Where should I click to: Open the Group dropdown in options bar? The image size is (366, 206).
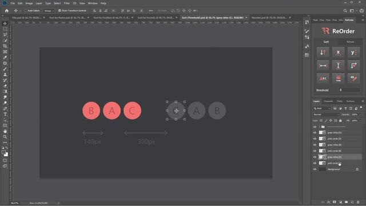(49, 11)
